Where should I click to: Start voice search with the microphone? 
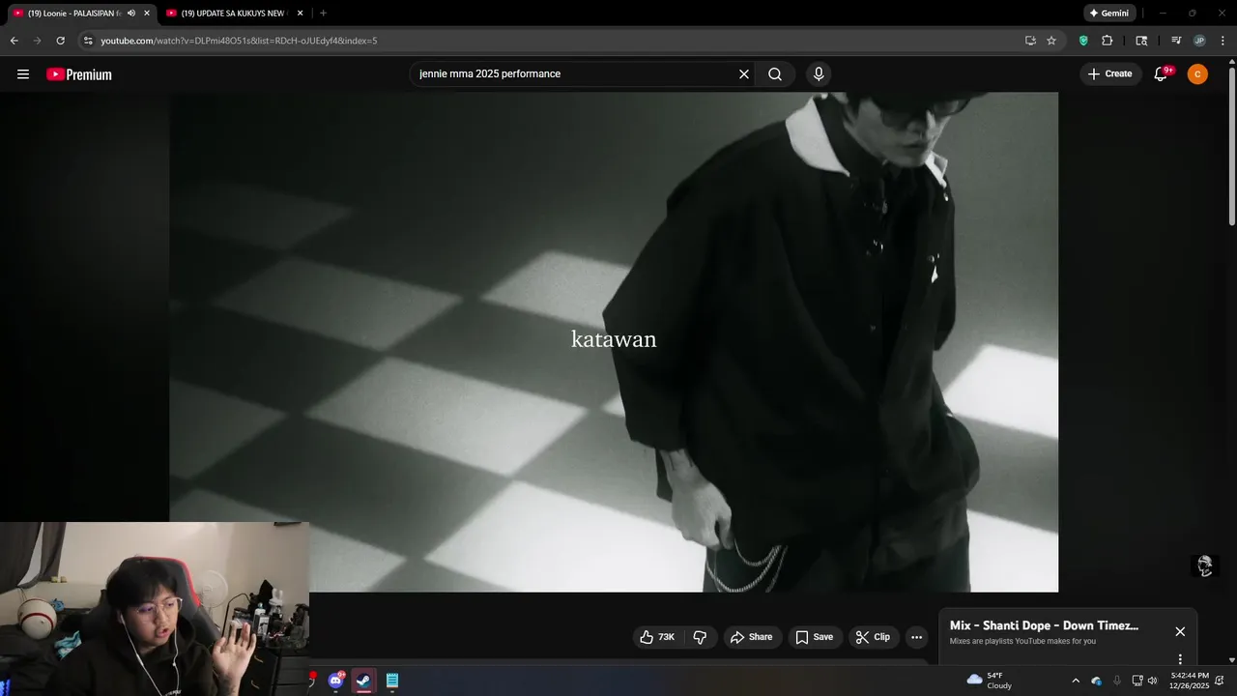[x=819, y=74]
